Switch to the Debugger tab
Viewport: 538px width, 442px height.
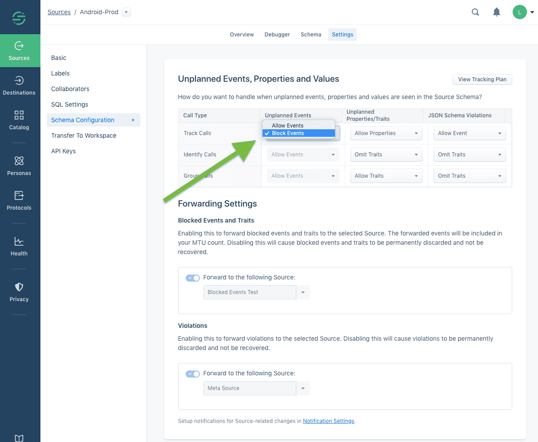(277, 34)
